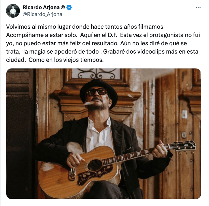Click the wrought-iron window grille above the door
Image resolution: width=209 pixels, height=206 pixels.
click(96, 73)
